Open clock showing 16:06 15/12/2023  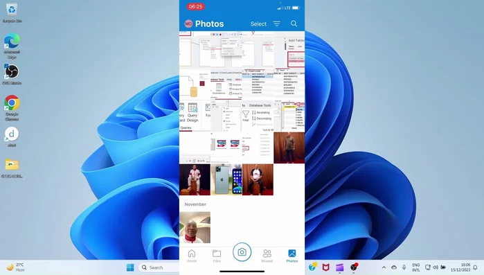pyautogui.click(x=460, y=267)
